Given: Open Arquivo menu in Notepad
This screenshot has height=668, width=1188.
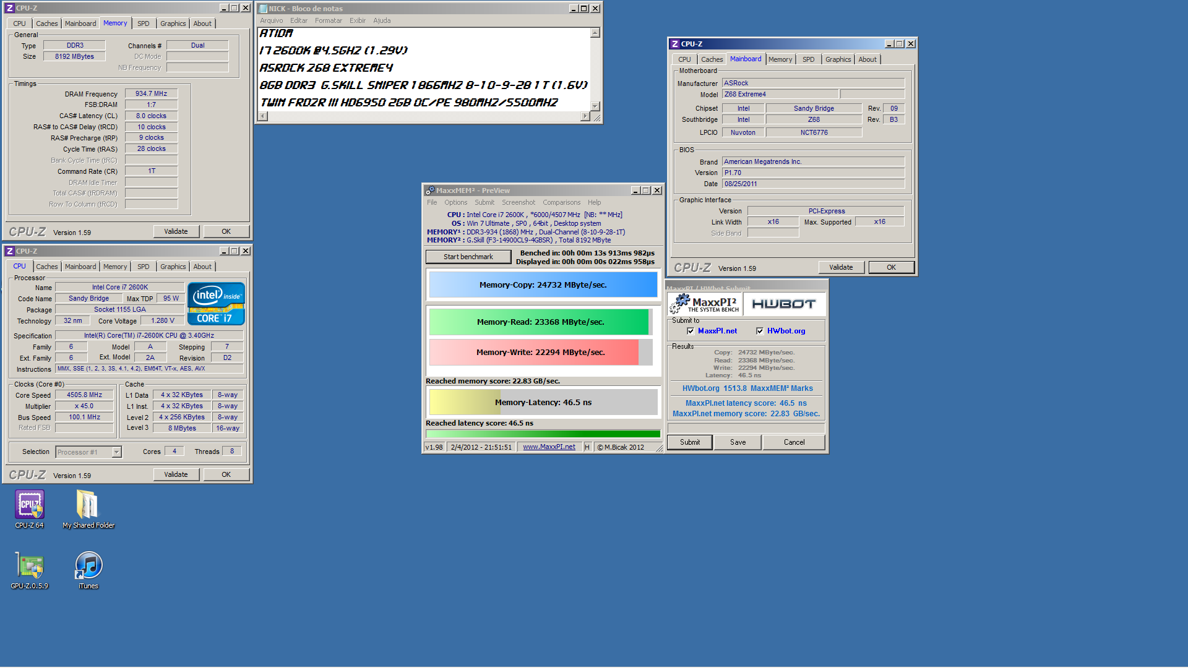Looking at the screenshot, I should click(271, 20).
